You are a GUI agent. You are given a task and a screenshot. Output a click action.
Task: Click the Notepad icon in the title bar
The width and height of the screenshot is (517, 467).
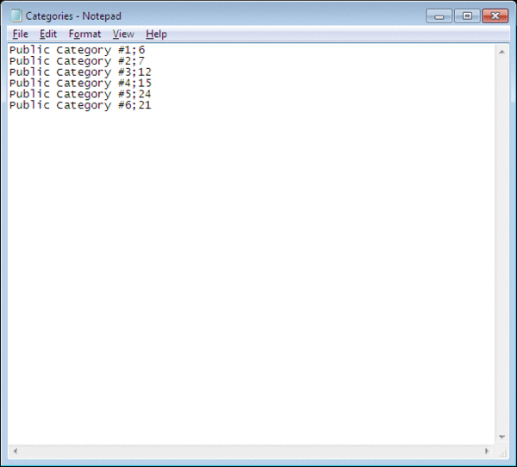coord(16,16)
